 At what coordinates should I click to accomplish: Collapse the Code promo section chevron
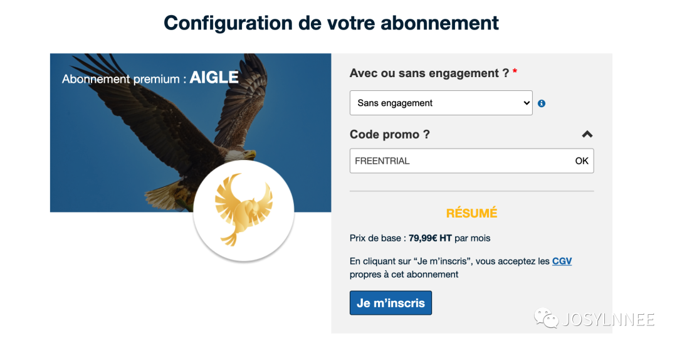pyautogui.click(x=587, y=134)
